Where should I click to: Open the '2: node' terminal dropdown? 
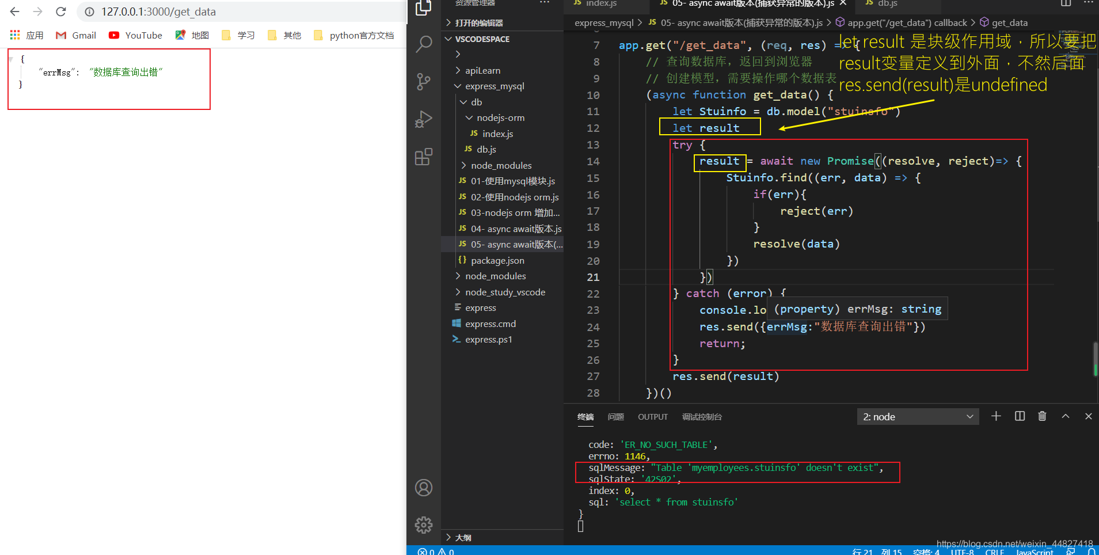tap(918, 417)
